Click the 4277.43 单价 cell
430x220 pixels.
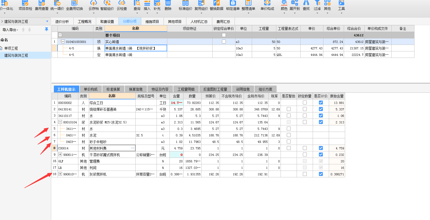pos(312,48)
